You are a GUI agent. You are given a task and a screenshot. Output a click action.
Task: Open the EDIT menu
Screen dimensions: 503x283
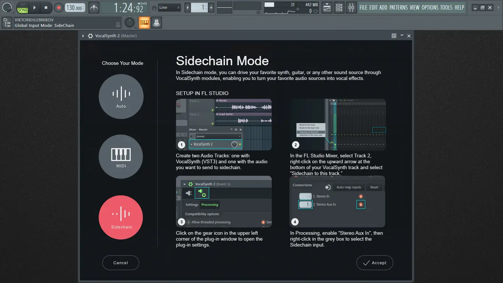point(373,7)
